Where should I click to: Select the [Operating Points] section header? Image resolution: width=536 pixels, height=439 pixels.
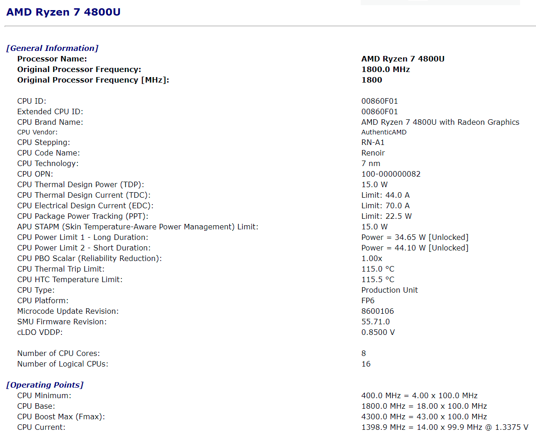pos(45,385)
